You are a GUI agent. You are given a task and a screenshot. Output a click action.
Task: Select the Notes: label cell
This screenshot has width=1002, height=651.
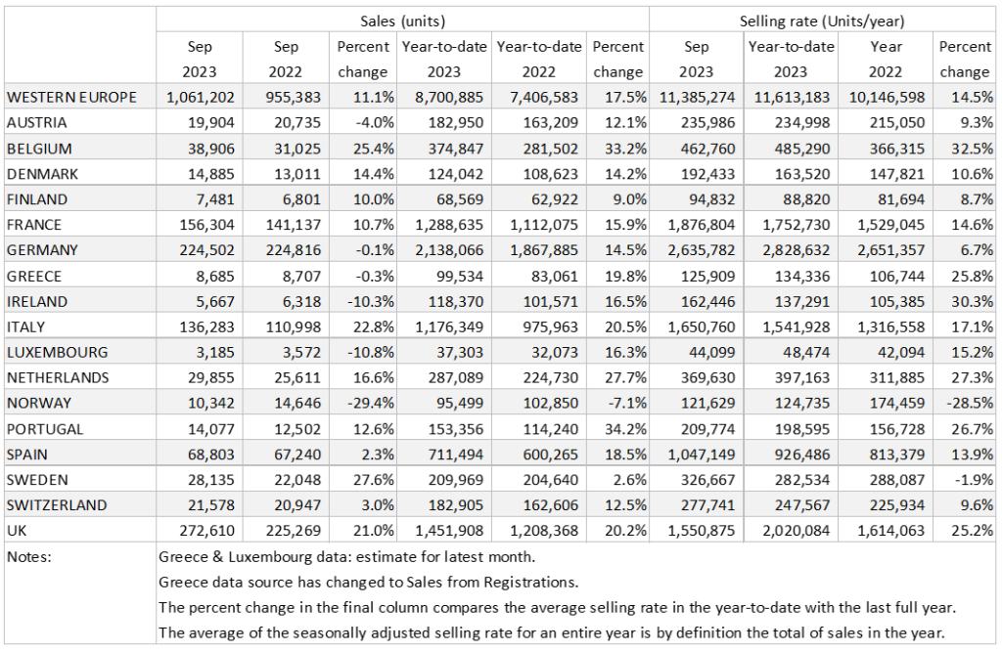coord(35,556)
